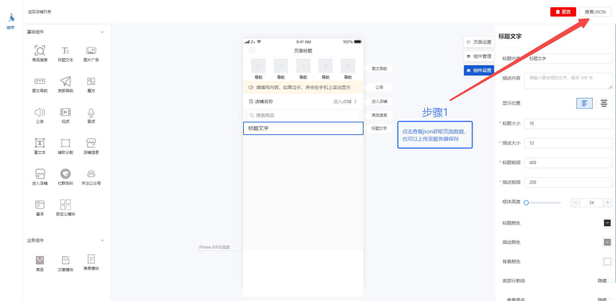Screen dimensions: 616x301
Task: Open the 背景颜色 color picker
Action: click(607, 261)
